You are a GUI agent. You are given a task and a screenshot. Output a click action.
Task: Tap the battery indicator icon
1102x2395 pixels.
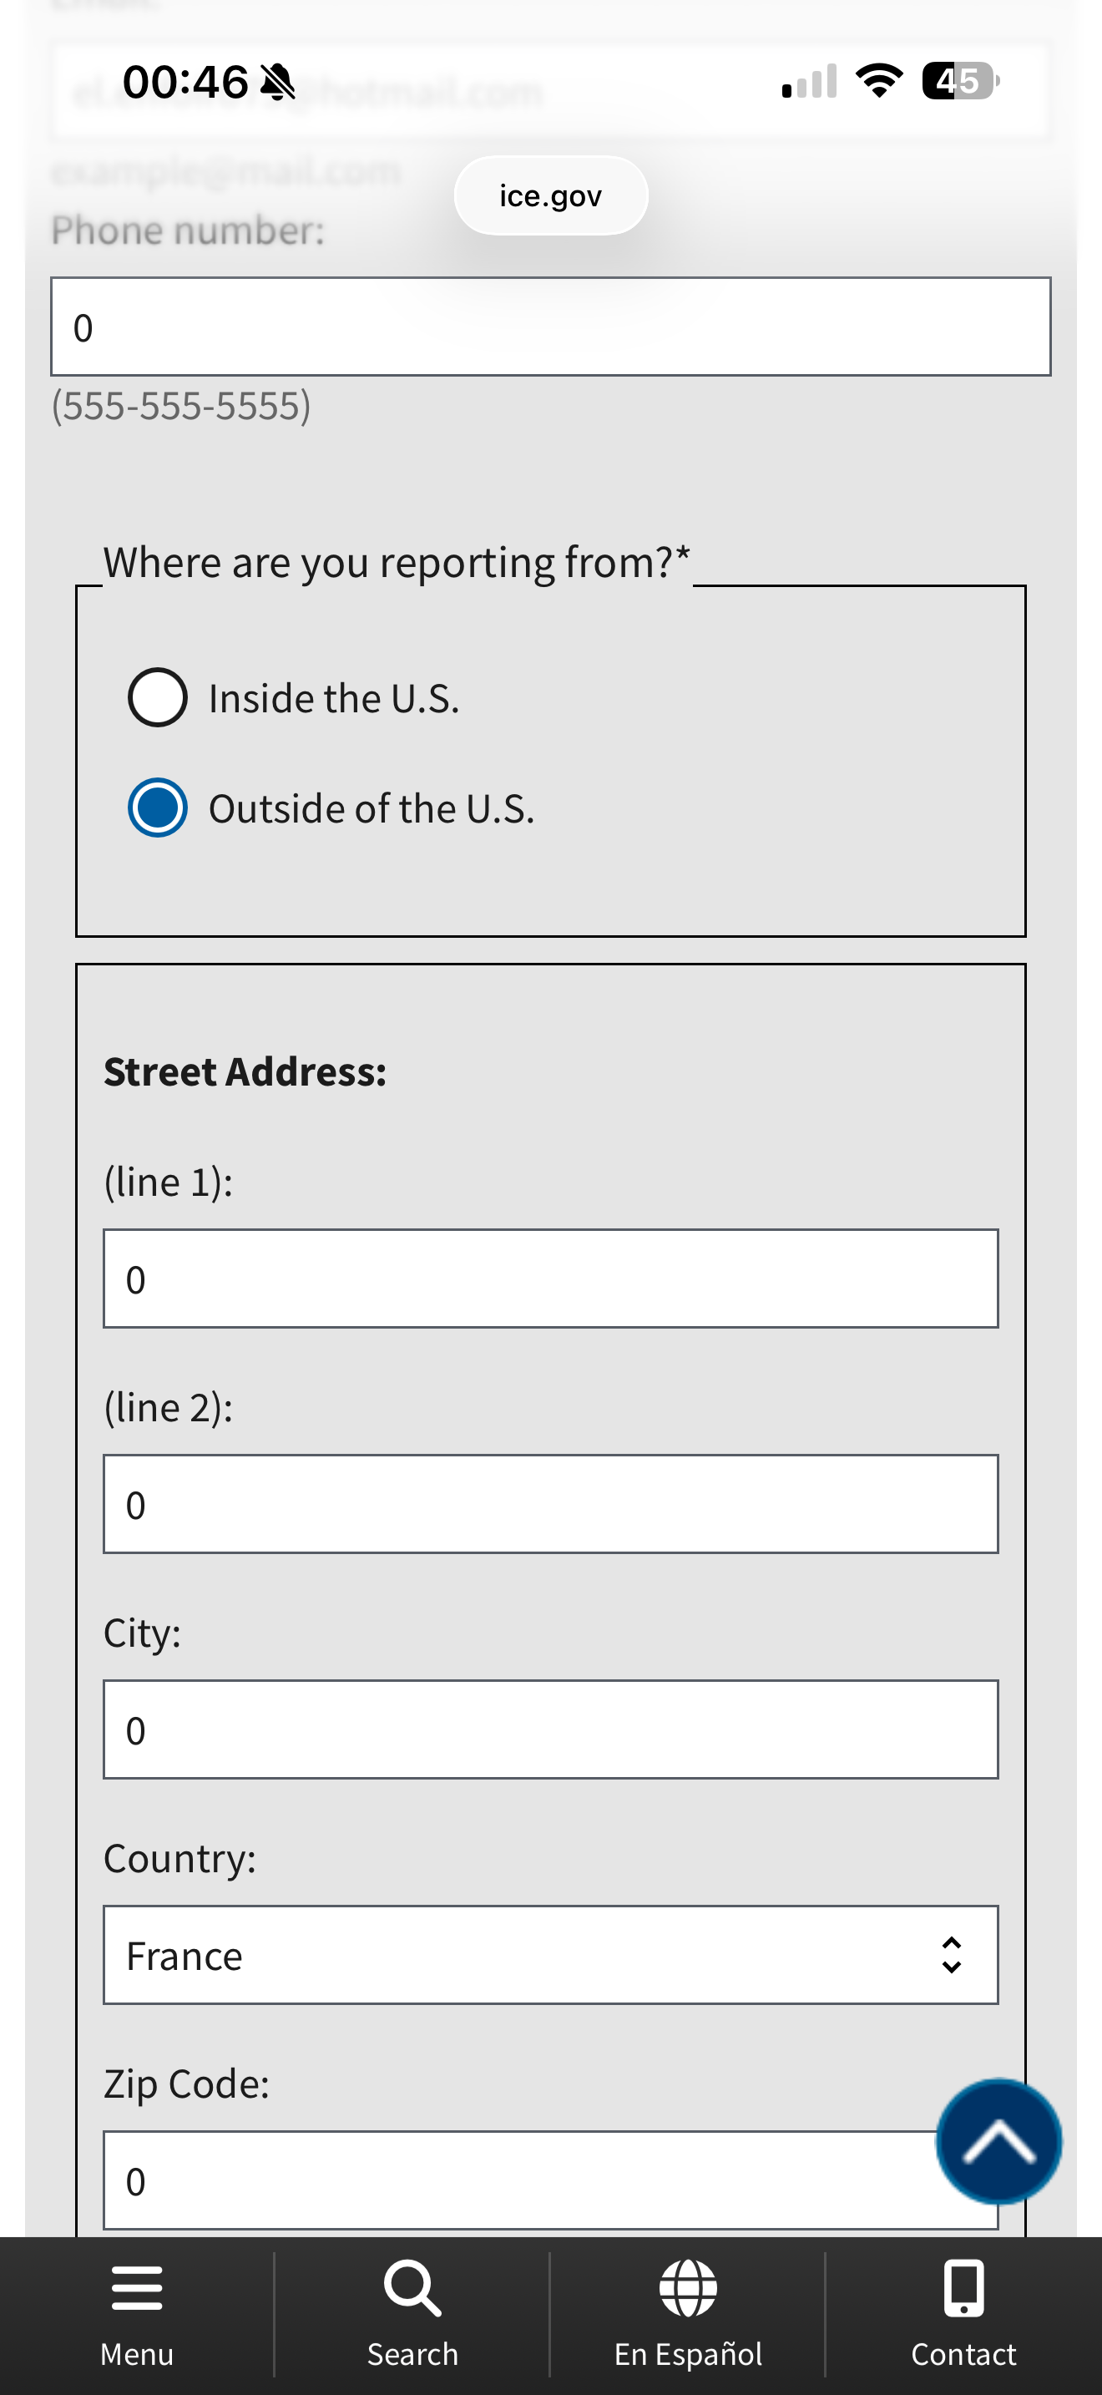pos(959,81)
